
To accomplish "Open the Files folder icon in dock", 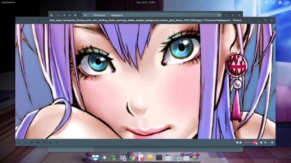I will tap(168, 158).
